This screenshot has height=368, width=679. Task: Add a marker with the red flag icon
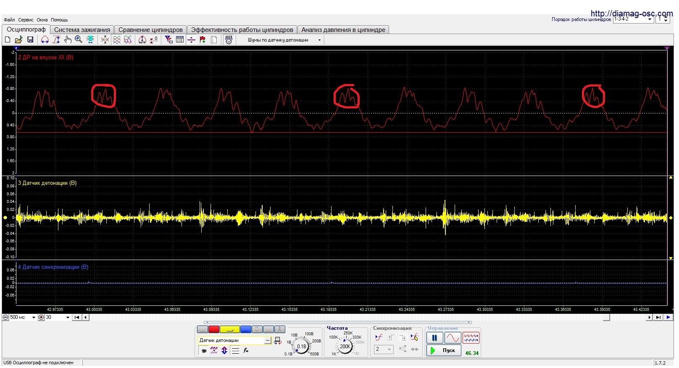[x=203, y=39]
